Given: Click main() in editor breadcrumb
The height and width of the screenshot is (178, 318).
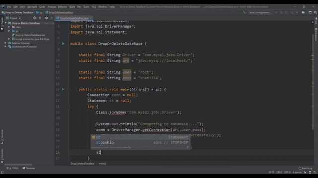Looking at the screenshot, I should coord(103,164).
